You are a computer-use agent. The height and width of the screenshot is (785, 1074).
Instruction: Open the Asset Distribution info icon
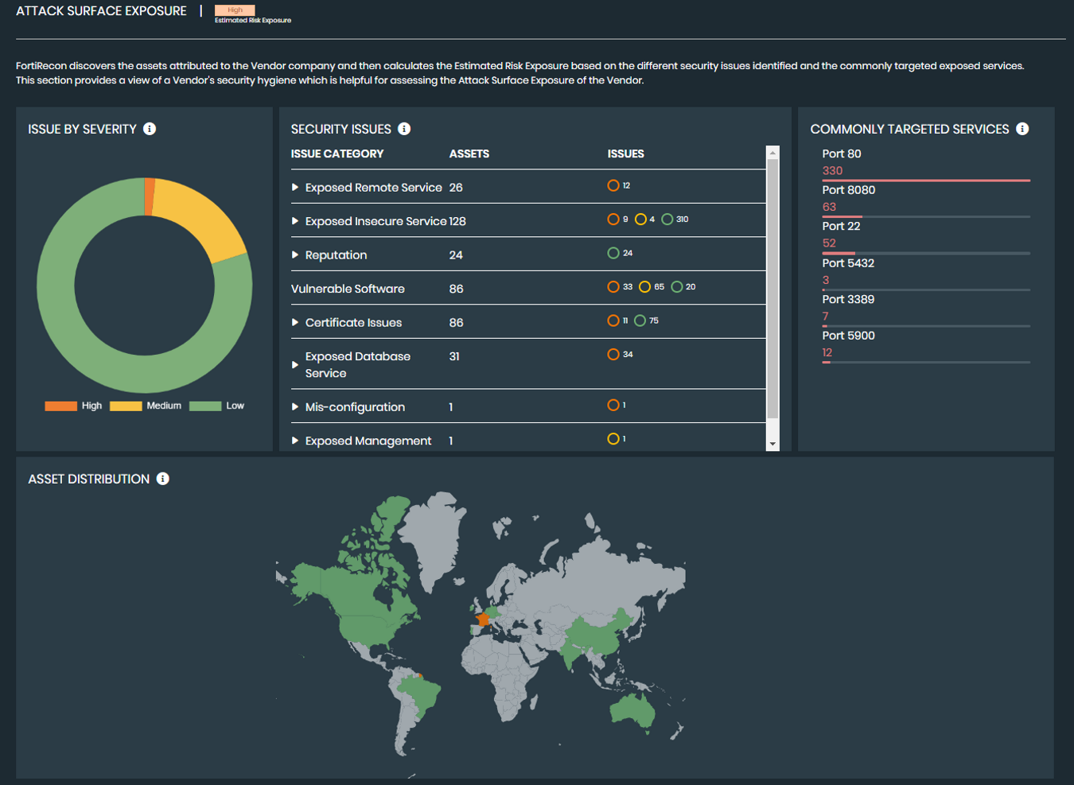(162, 479)
